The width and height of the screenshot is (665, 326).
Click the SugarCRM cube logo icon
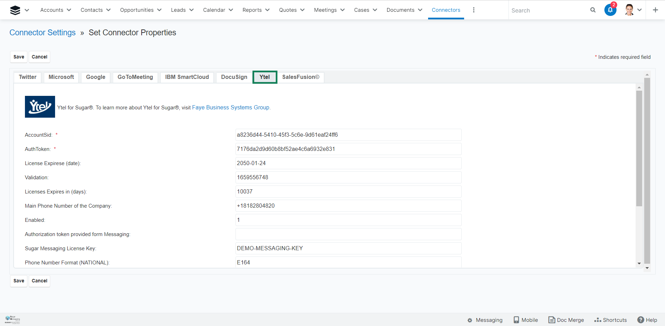(15, 10)
